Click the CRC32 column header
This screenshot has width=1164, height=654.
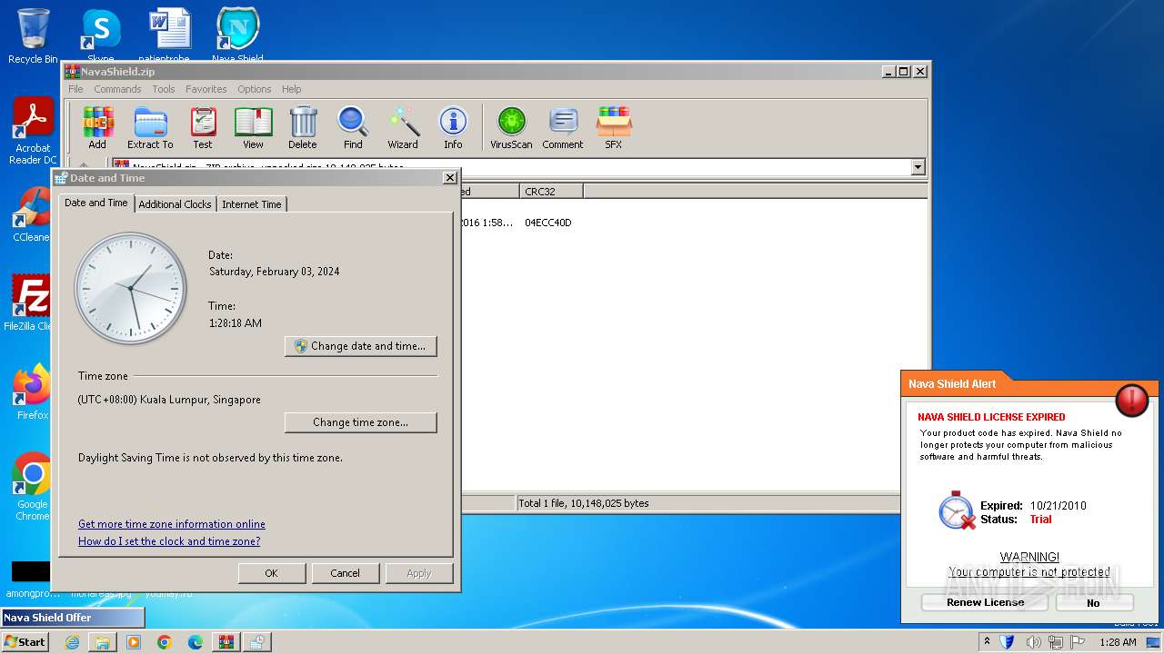(551, 192)
